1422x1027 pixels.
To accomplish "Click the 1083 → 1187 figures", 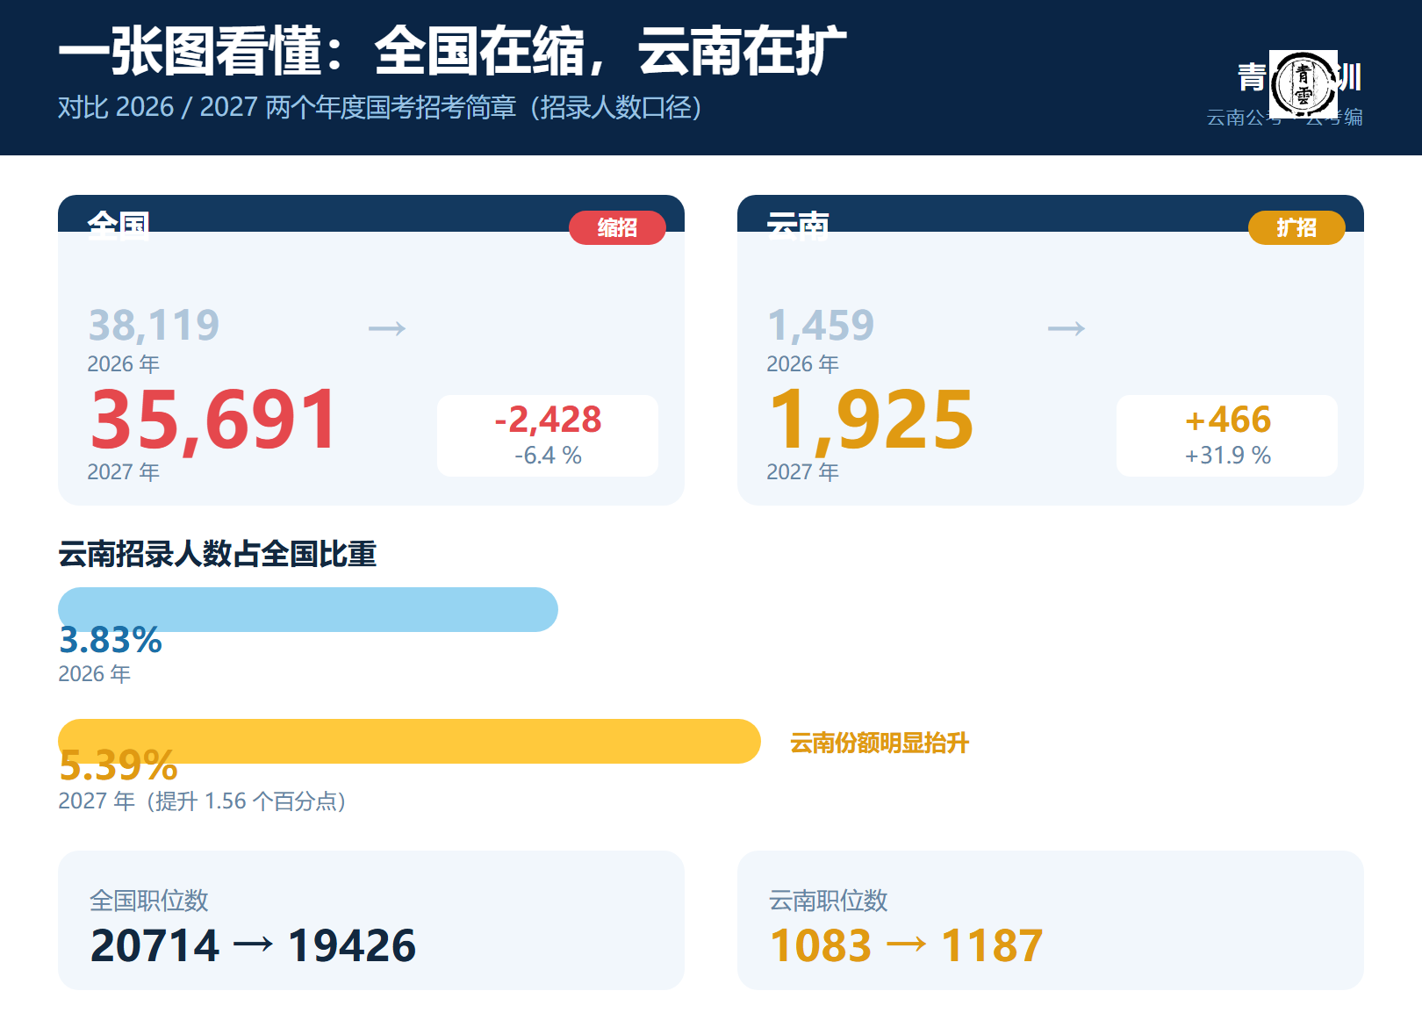I will [x=907, y=945].
